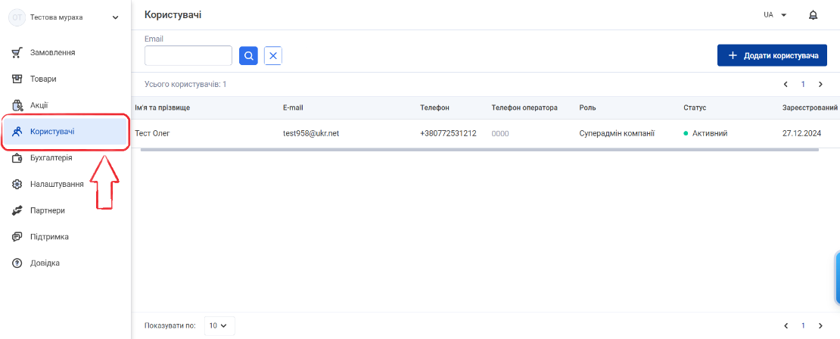Click Користувачі page title
This screenshot has width=840, height=339.
point(173,15)
